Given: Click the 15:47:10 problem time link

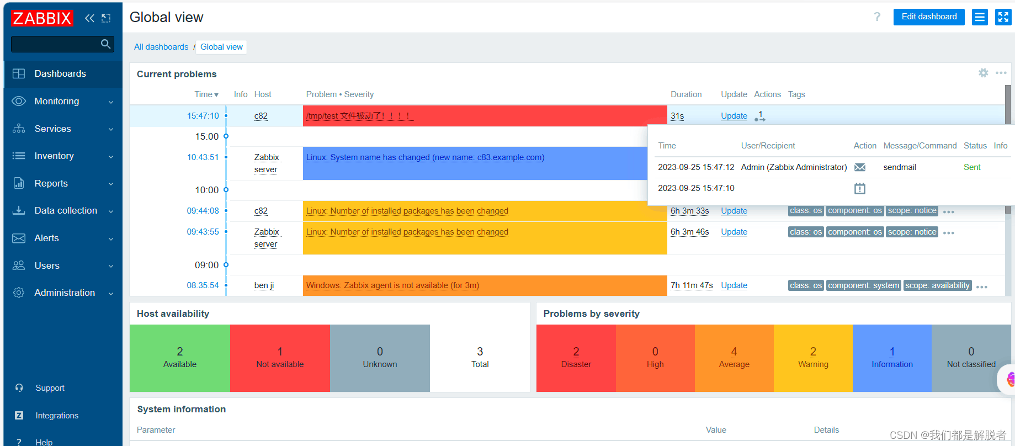Looking at the screenshot, I should pos(203,116).
